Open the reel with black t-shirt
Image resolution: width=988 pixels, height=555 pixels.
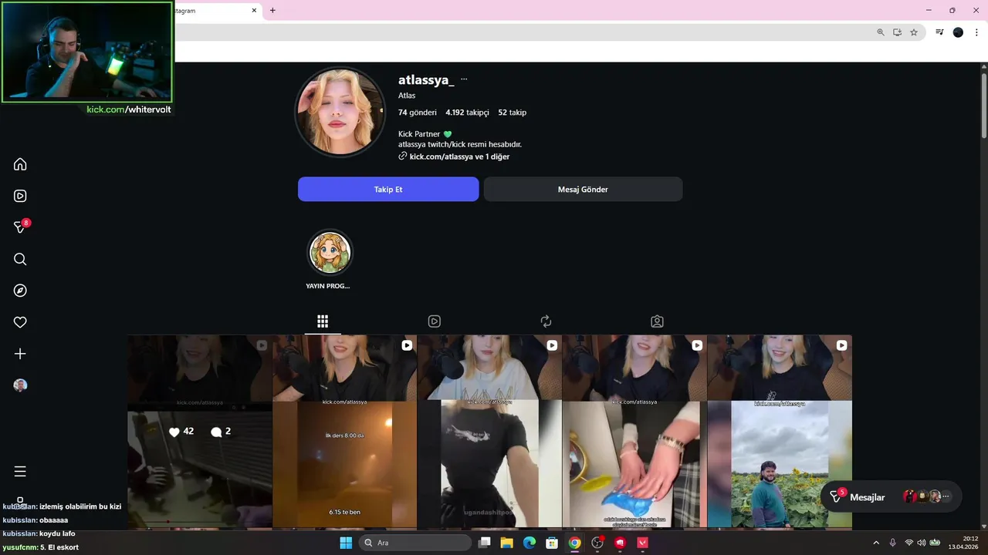489,432
